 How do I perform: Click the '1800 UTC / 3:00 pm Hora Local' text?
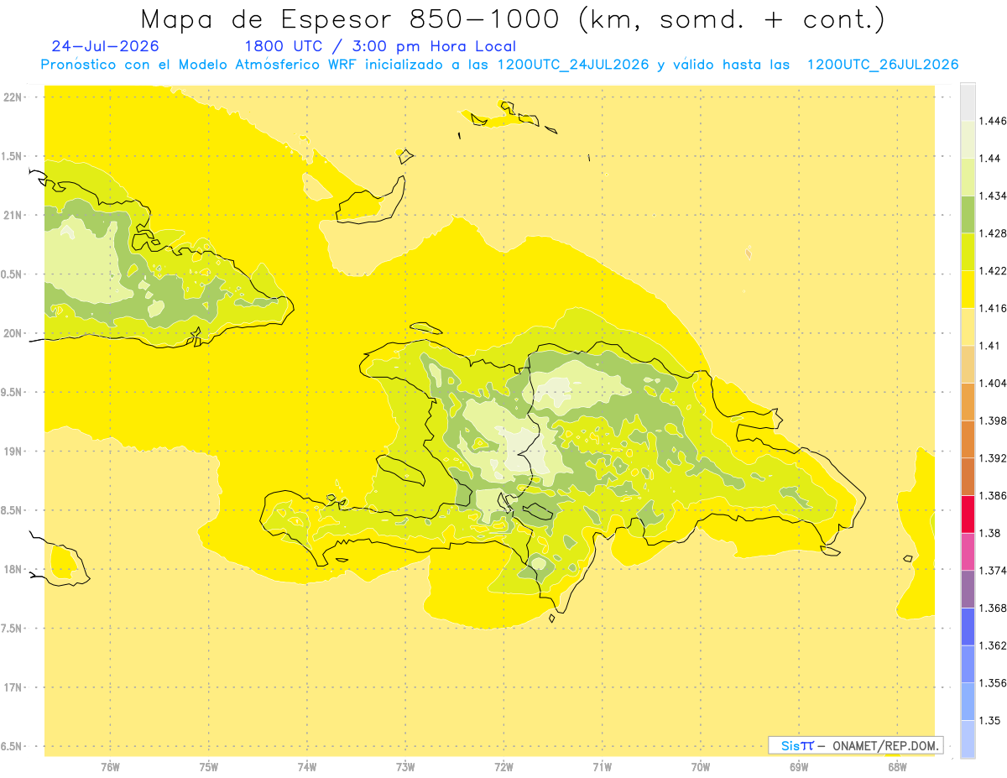380,46
